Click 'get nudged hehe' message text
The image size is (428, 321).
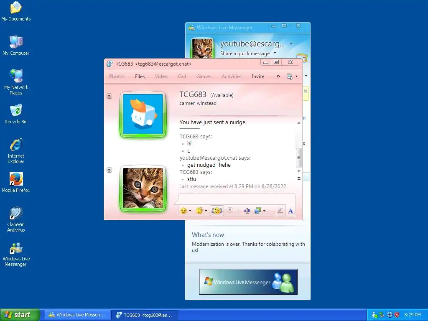[x=209, y=165]
